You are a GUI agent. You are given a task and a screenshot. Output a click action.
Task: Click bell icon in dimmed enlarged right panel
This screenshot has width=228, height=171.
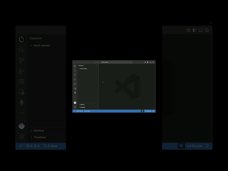click(x=207, y=146)
